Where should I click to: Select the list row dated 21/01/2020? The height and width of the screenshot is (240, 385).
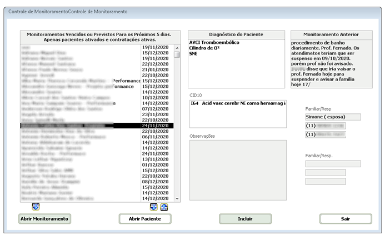tap(96, 70)
